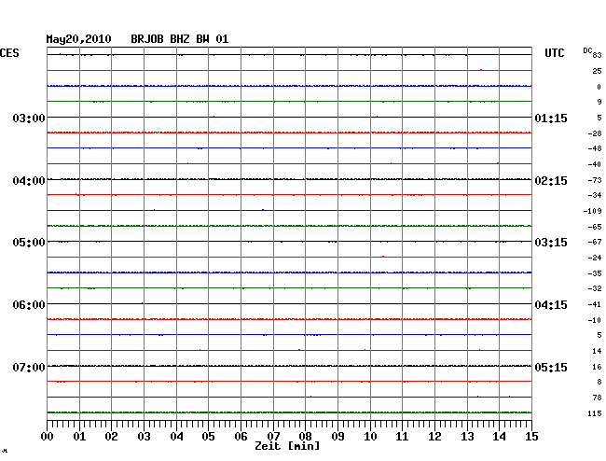
Task: Click minute label "02" on the time axis
Action: [x=111, y=437]
